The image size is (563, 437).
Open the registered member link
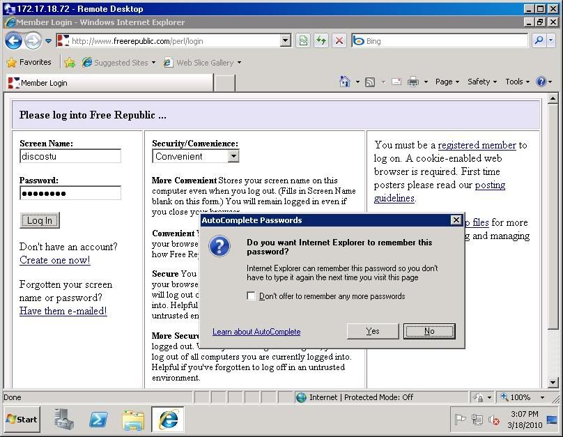[x=477, y=145]
